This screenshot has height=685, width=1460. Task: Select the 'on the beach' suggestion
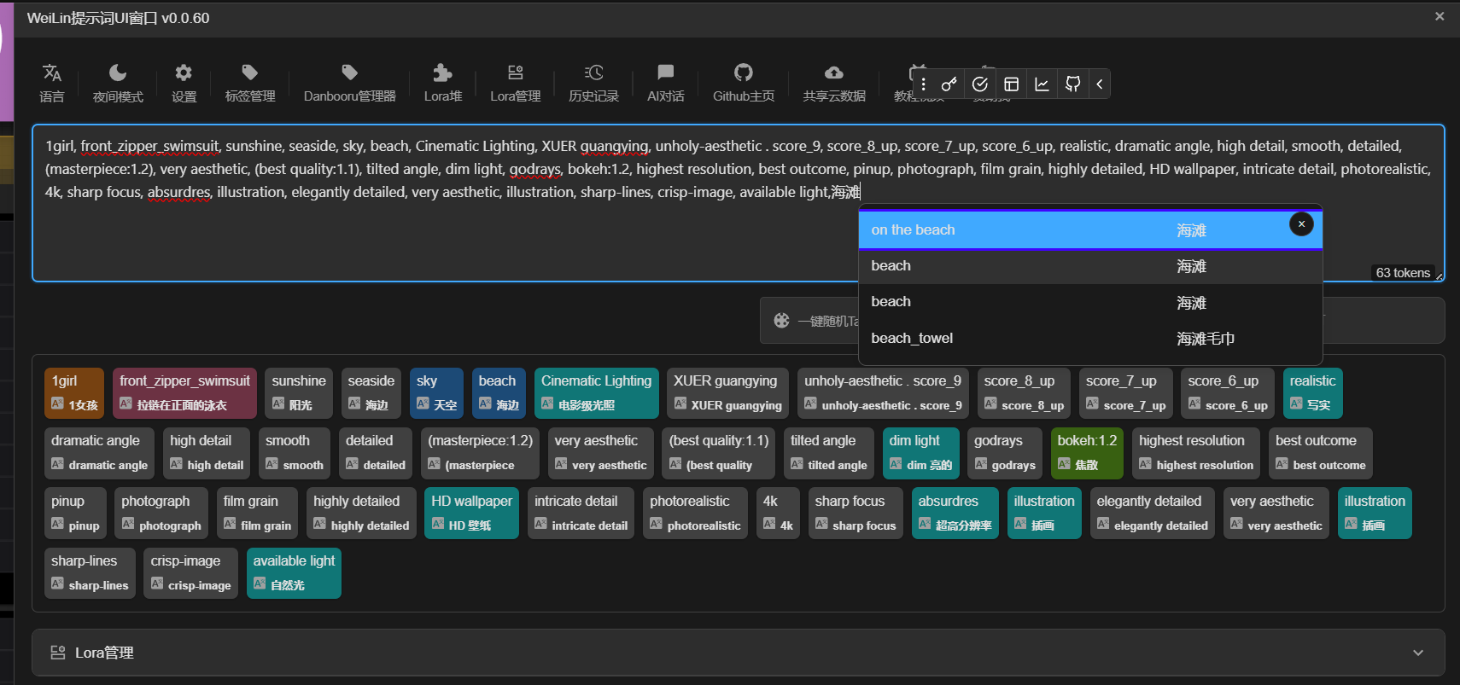pos(1090,230)
